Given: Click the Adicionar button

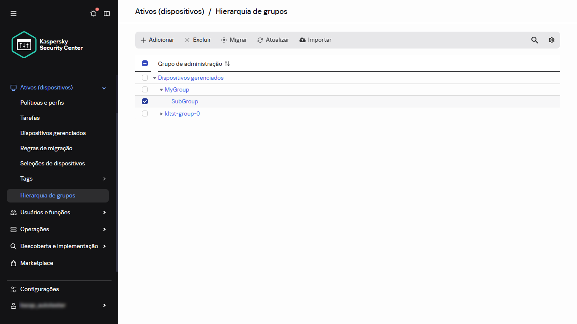Looking at the screenshot, I should (157, 40).
